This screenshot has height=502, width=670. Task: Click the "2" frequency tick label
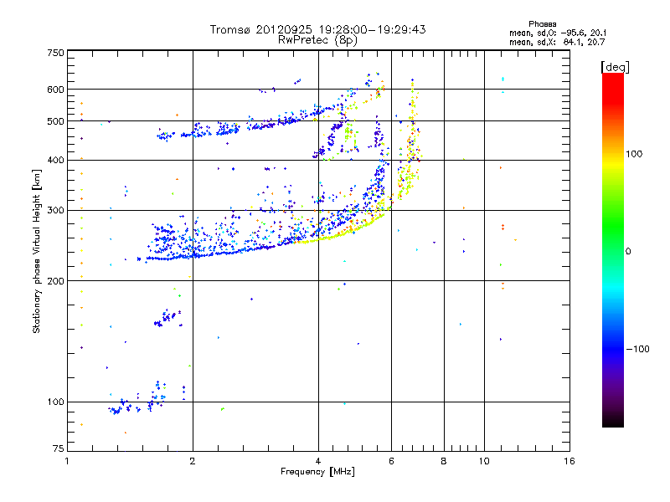193,461
